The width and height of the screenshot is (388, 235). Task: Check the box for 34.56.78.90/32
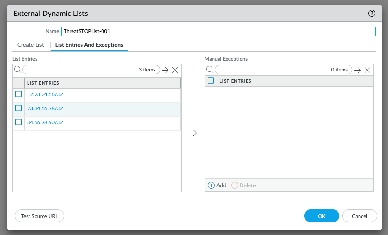(x=19, y=122)
